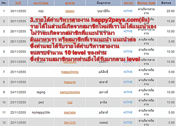
Task: Open the happyok member link
Action: point(70,82)
